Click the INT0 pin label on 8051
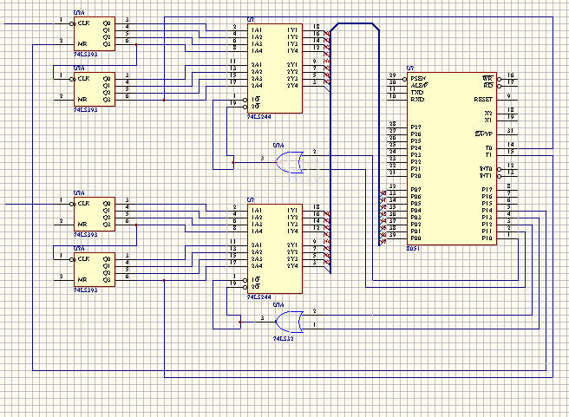This screenshot has width=569, height=417. coord(486,168)
